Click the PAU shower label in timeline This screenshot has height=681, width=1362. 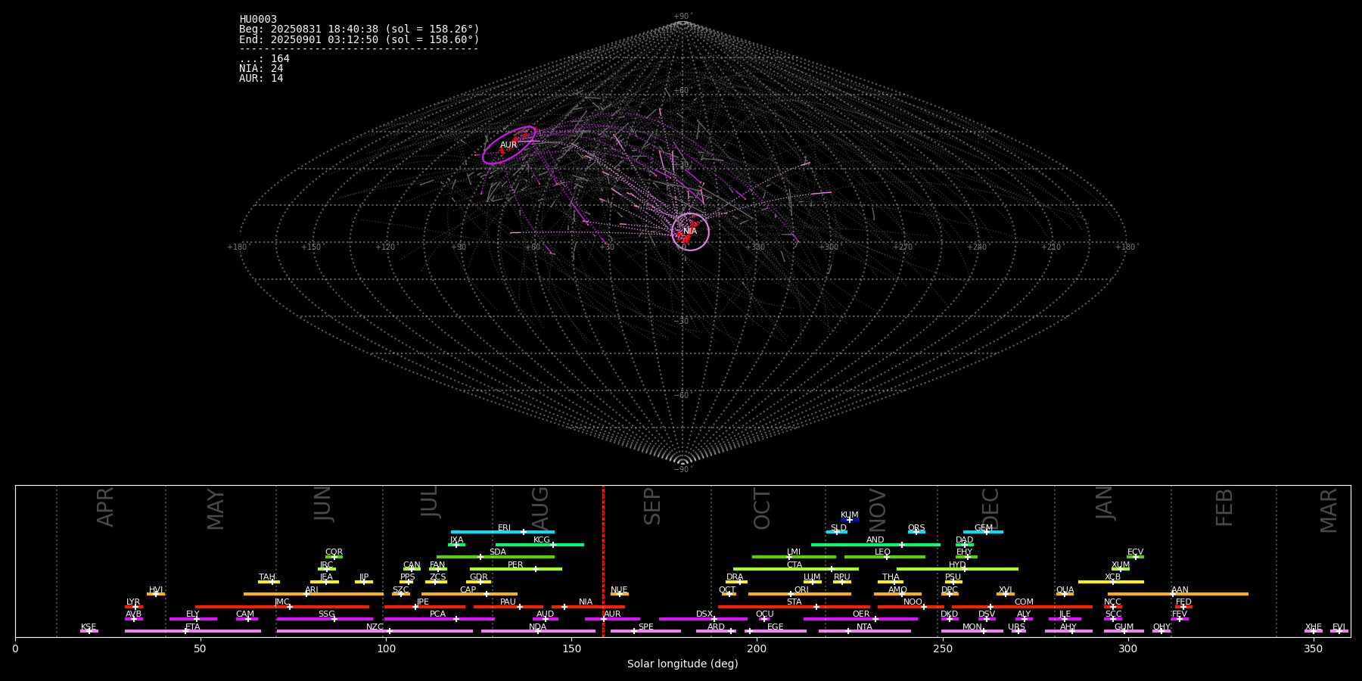(508, 602)
